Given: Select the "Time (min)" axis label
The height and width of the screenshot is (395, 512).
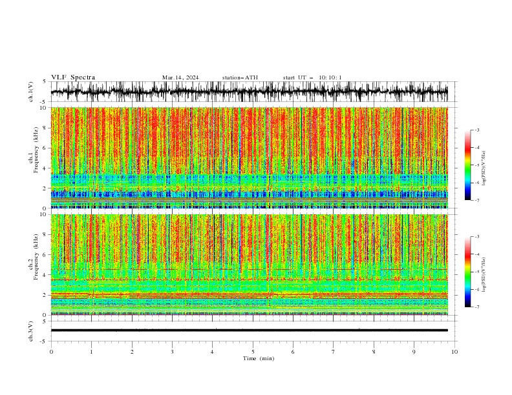Looking at the screenshot, I should 259,358.
